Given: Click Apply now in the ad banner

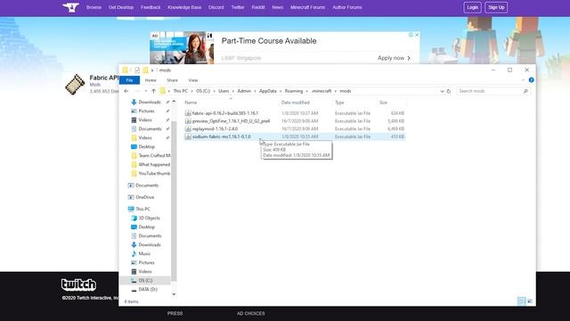Looking at the screenshot, I should pyautogui.click(x=394, y=58).
